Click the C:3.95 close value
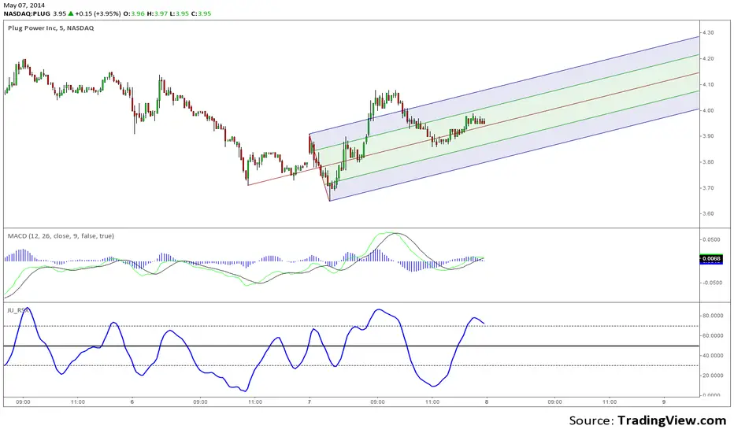This screenshot has height=433, width=734. coord(202,13)
